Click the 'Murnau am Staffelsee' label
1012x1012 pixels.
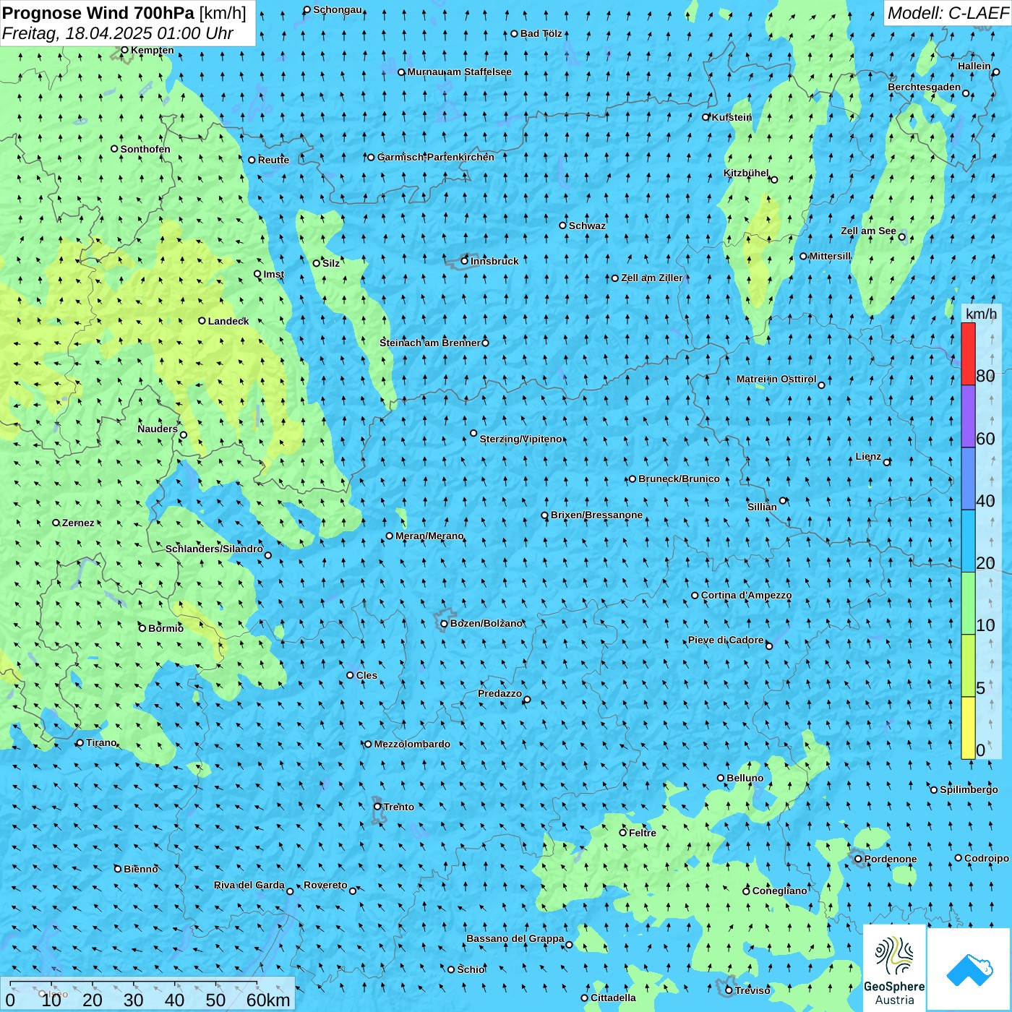(x=459, y=72)
